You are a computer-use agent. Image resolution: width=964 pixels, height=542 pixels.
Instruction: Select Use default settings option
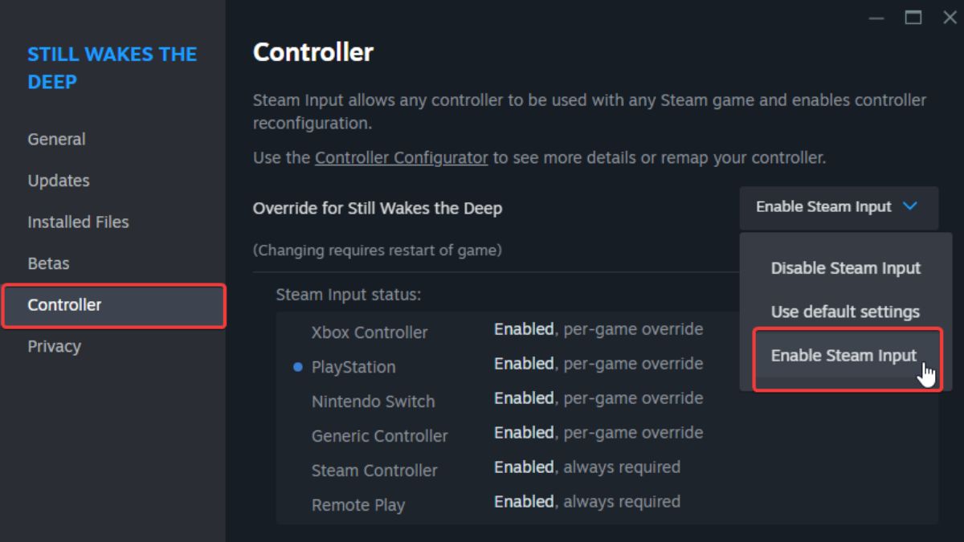click(845, 312)
